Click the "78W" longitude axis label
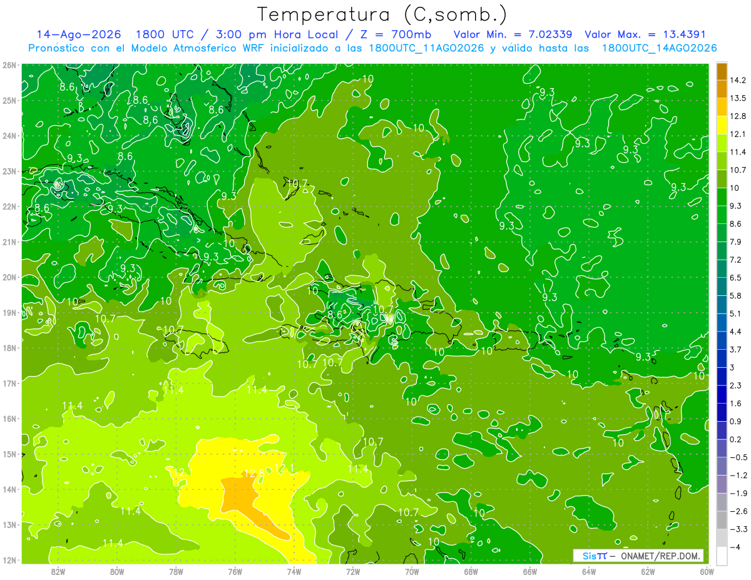 [176, 571]
